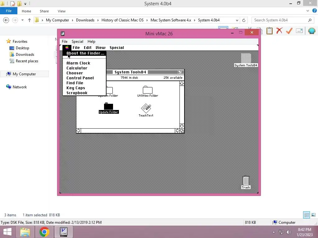Choose Alarm Clock from Apple menu
Viewport: 318px width, 238px height.
(x=84, y=63)
